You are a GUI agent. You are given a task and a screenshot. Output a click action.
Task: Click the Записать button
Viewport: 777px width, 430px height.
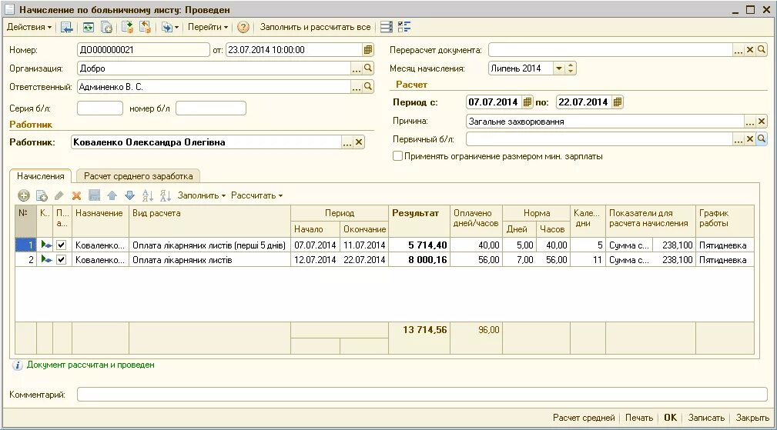pyautogui.click(x=706, y=418)
